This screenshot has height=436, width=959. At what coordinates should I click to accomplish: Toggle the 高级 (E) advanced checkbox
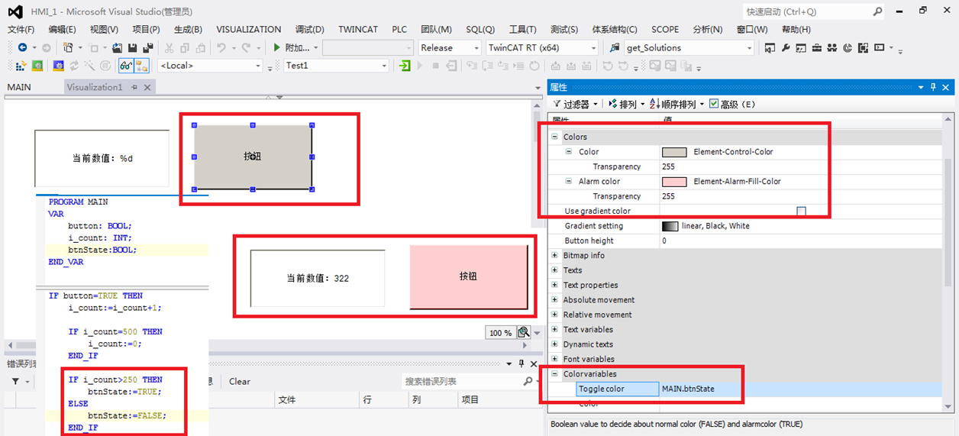coord(713,104)
